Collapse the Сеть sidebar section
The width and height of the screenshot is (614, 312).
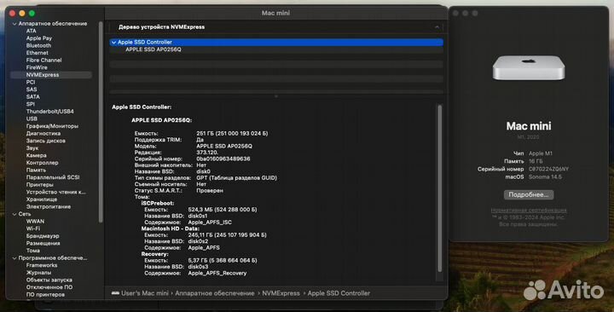pos(14,215)
